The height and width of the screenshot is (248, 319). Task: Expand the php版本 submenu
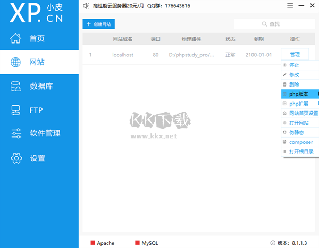[299, 94]
